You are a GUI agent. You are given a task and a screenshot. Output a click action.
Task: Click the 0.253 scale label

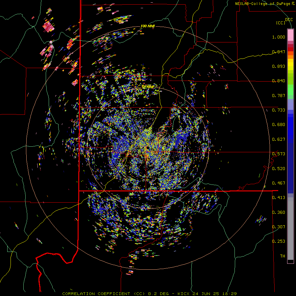pos(279,241)
